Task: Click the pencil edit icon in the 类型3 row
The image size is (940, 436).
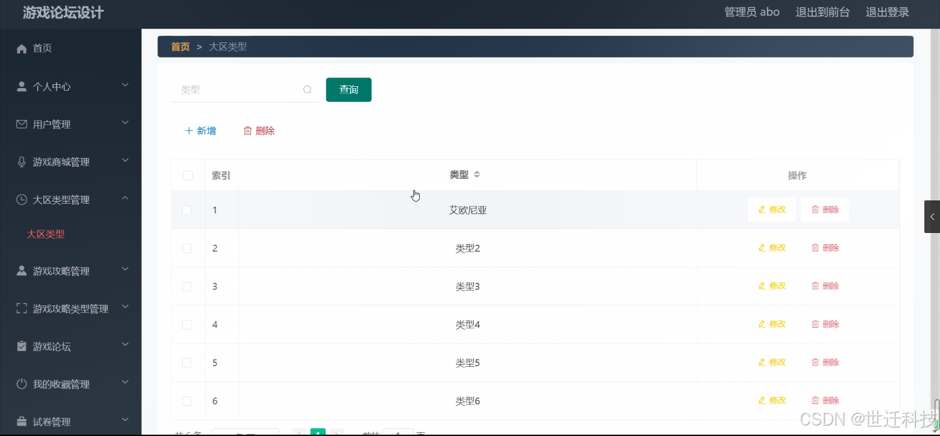Action: coord(762,286)
